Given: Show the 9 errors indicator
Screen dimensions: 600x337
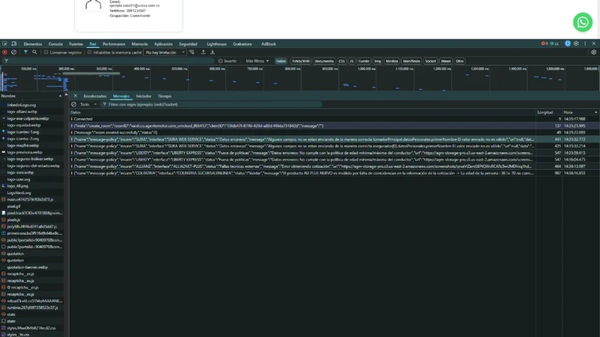Looking at the screenshot, I should (x=544, y=43).
